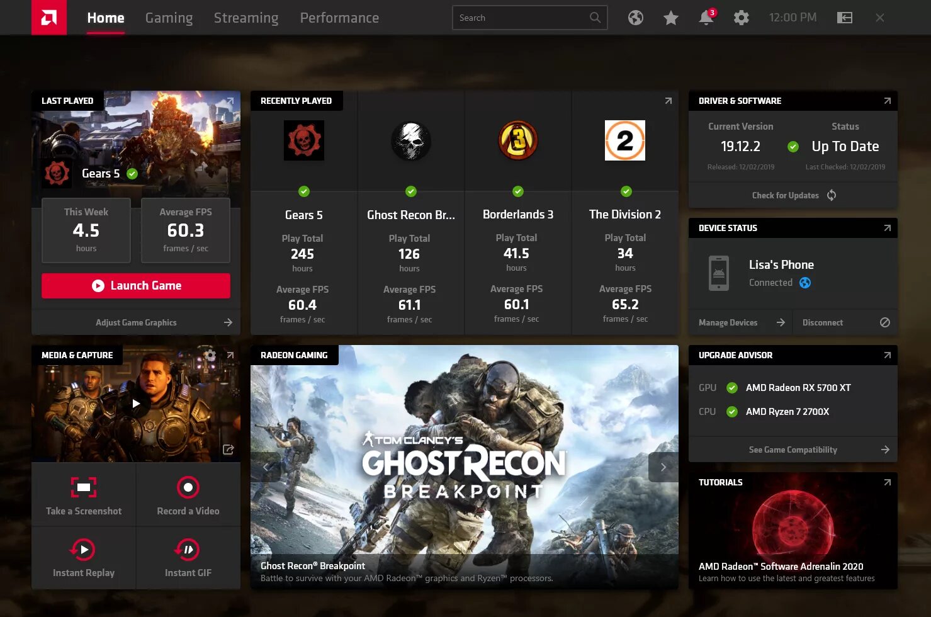
Task: Switch to the Home tab
Action: pos(106,18)
